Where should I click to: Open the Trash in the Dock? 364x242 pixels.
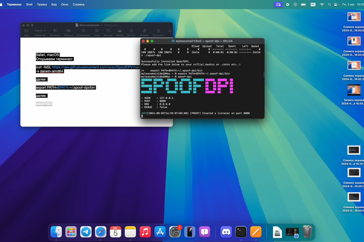tap(307, 232)
